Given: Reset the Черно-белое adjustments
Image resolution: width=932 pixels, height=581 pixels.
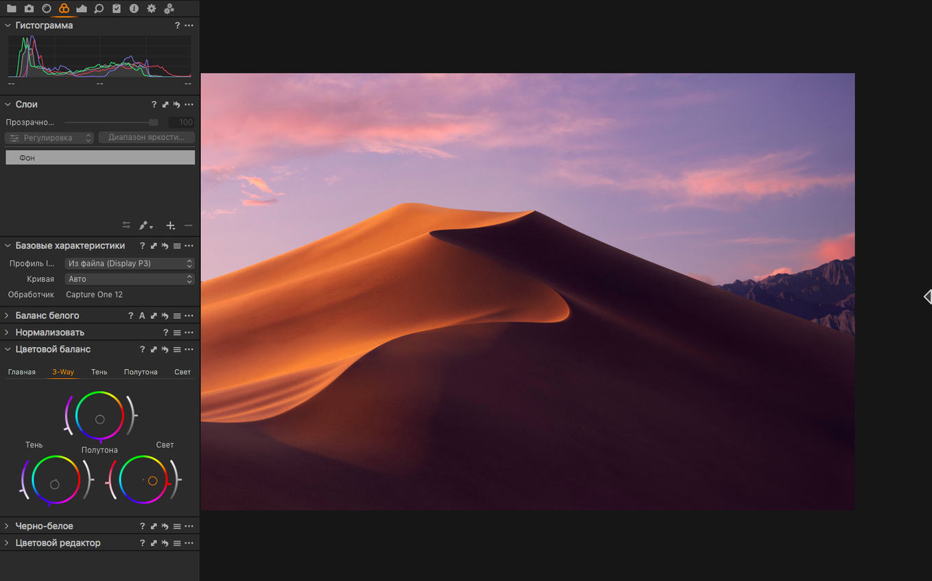Looking at the screenshot, I should click(x=165, y=526).
